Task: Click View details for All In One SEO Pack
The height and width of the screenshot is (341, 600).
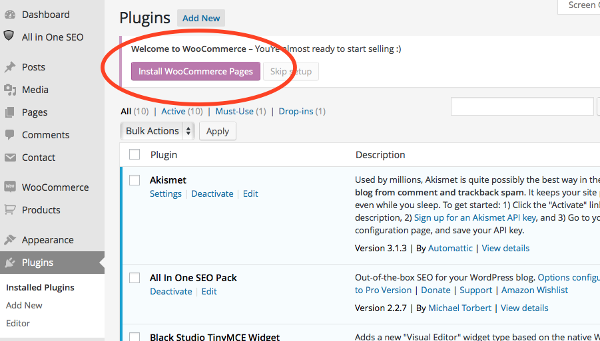Action: [524, 308]
